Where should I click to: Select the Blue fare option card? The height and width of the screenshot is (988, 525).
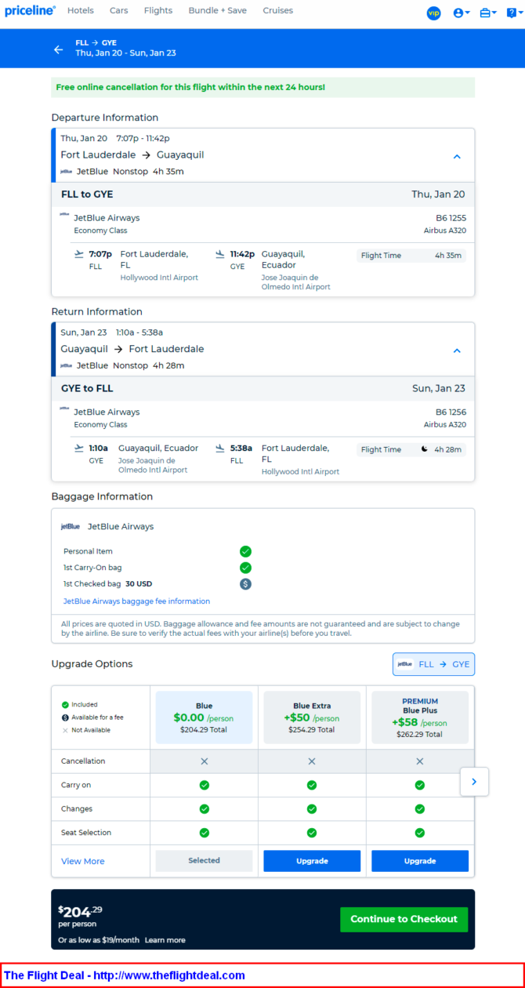(x=204, y=717)
